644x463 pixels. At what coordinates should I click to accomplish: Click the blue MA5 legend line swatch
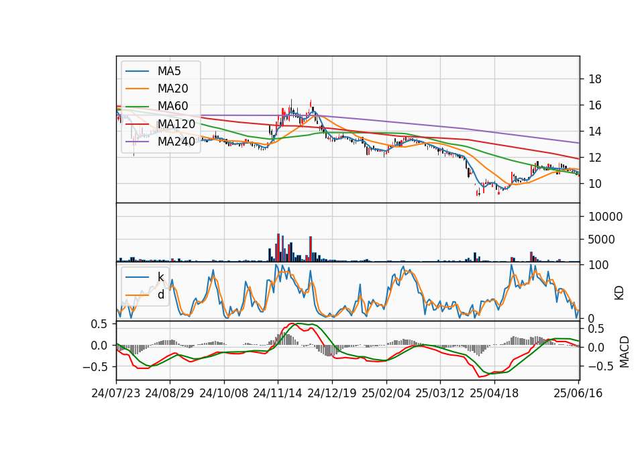click(x=137, y=72)
